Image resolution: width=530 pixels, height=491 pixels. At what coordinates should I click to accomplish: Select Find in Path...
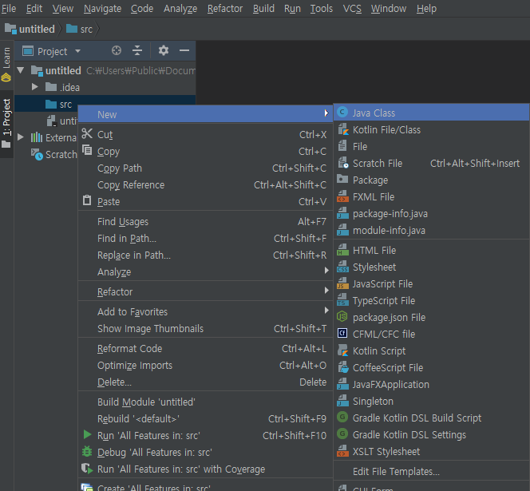(x=205, y=239)
